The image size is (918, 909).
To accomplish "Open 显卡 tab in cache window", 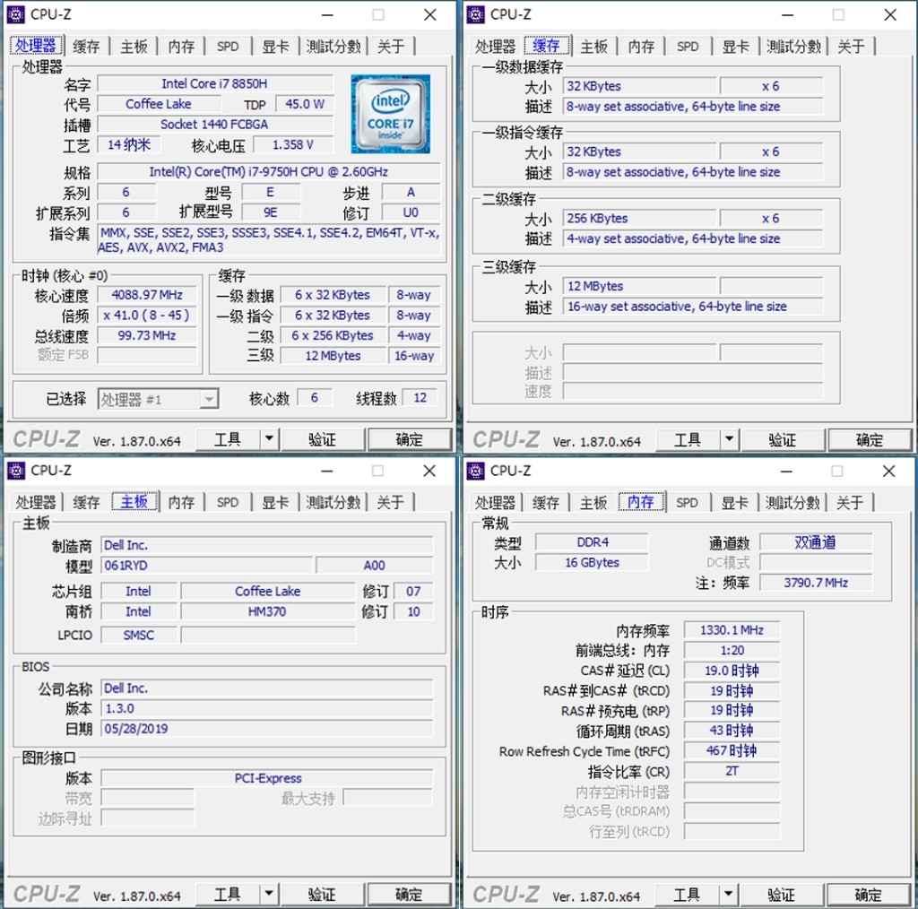I will (735, 47).
